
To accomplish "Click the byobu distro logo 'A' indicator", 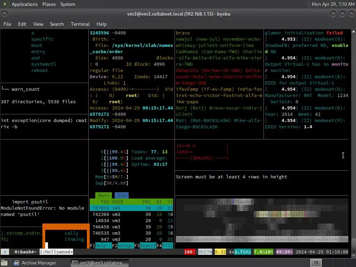I will click(5, 252).
